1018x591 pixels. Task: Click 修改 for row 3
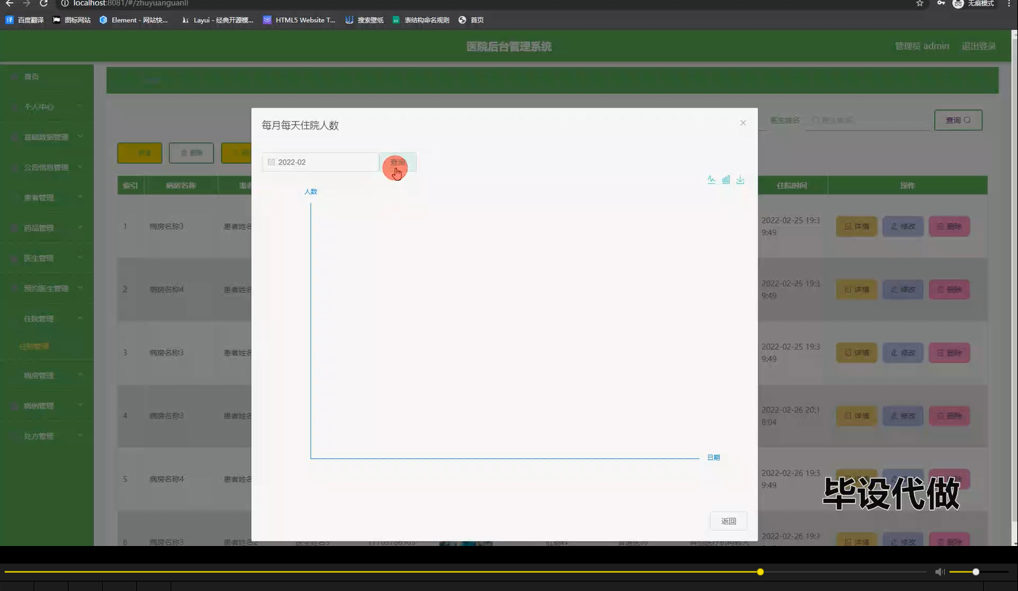903,353
